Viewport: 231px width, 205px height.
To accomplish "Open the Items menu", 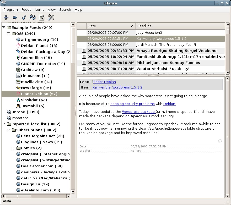I will [x=40, y=10].
